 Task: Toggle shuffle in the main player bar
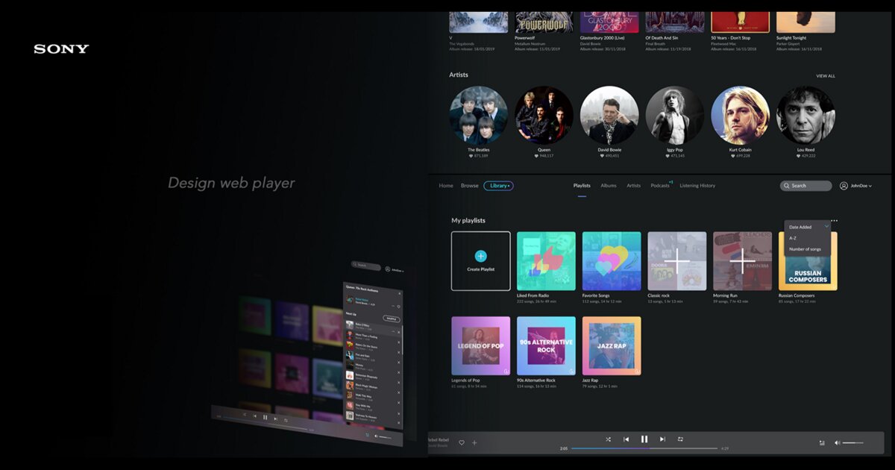click(608, 439)
